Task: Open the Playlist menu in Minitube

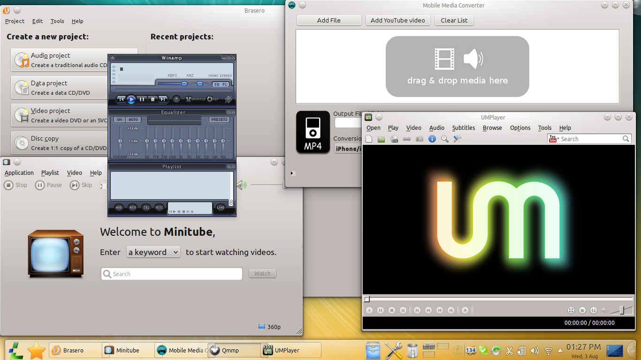Action: tap(50, 173)
